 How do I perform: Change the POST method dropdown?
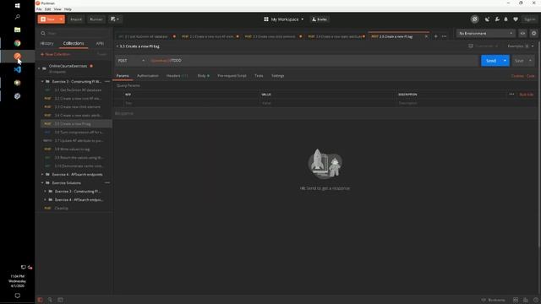(x=131, y=61)
